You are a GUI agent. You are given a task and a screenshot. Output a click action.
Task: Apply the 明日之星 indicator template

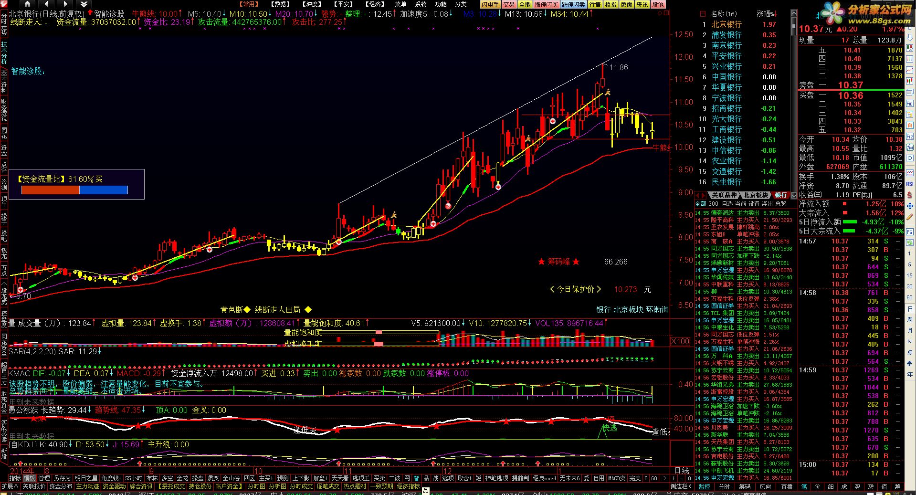point(86,478)
